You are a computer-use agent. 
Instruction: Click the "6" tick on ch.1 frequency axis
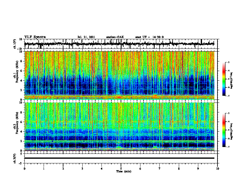(x=21, y=71)
